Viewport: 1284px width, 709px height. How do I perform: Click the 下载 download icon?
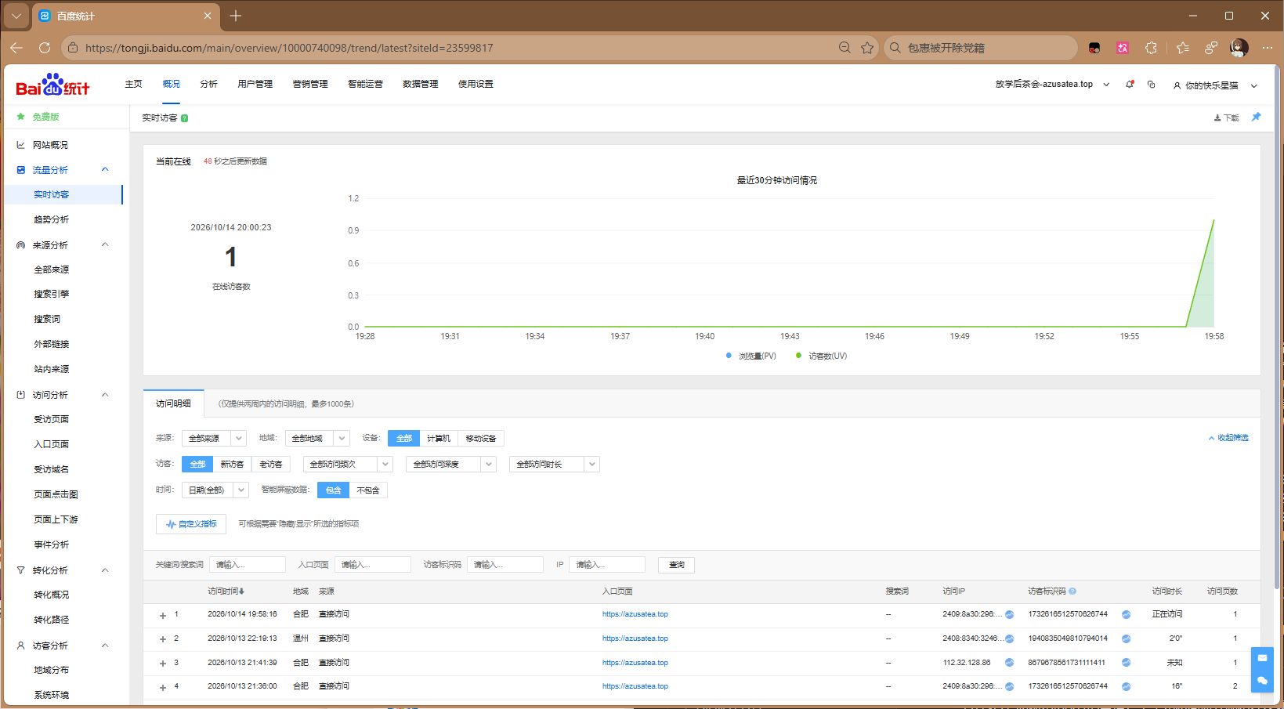pyautogui.click(x=1217, y=118)
